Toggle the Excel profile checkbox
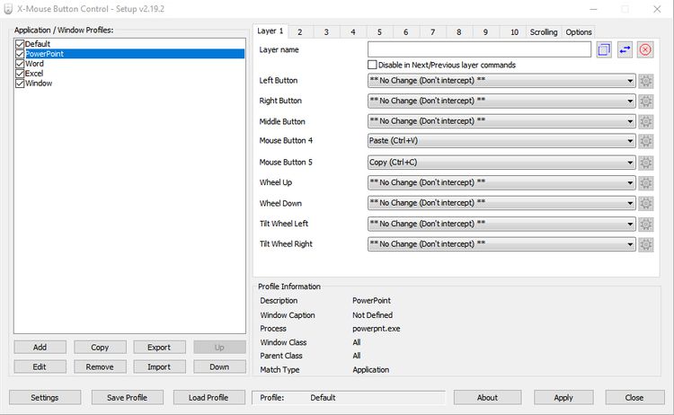Image resolution: width=674 pixels, height=415 pixels. [x=20, y=74]
